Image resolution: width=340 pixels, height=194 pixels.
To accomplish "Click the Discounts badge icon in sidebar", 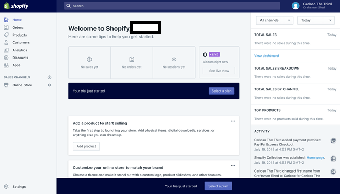I will 6,58.
